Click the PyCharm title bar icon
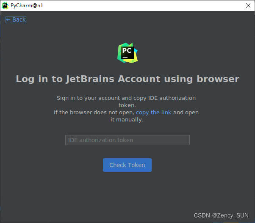This screenshot has height=223, width=255. pyautogui.click(x=5, y=6)
